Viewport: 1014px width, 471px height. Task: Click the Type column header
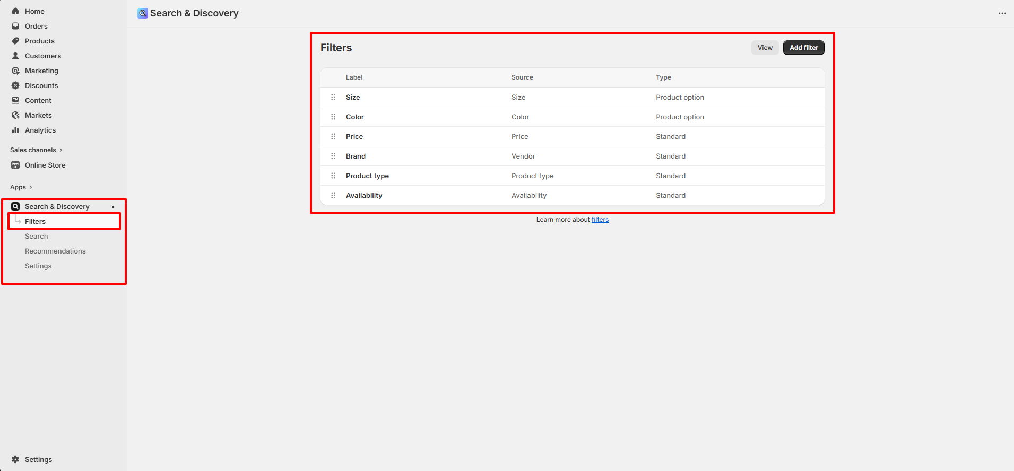pyautogui.click(x=663, y=77)
